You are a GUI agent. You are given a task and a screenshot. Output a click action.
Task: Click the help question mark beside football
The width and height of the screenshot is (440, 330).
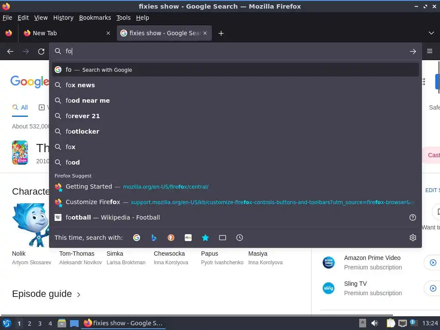(x=413, y=217)
